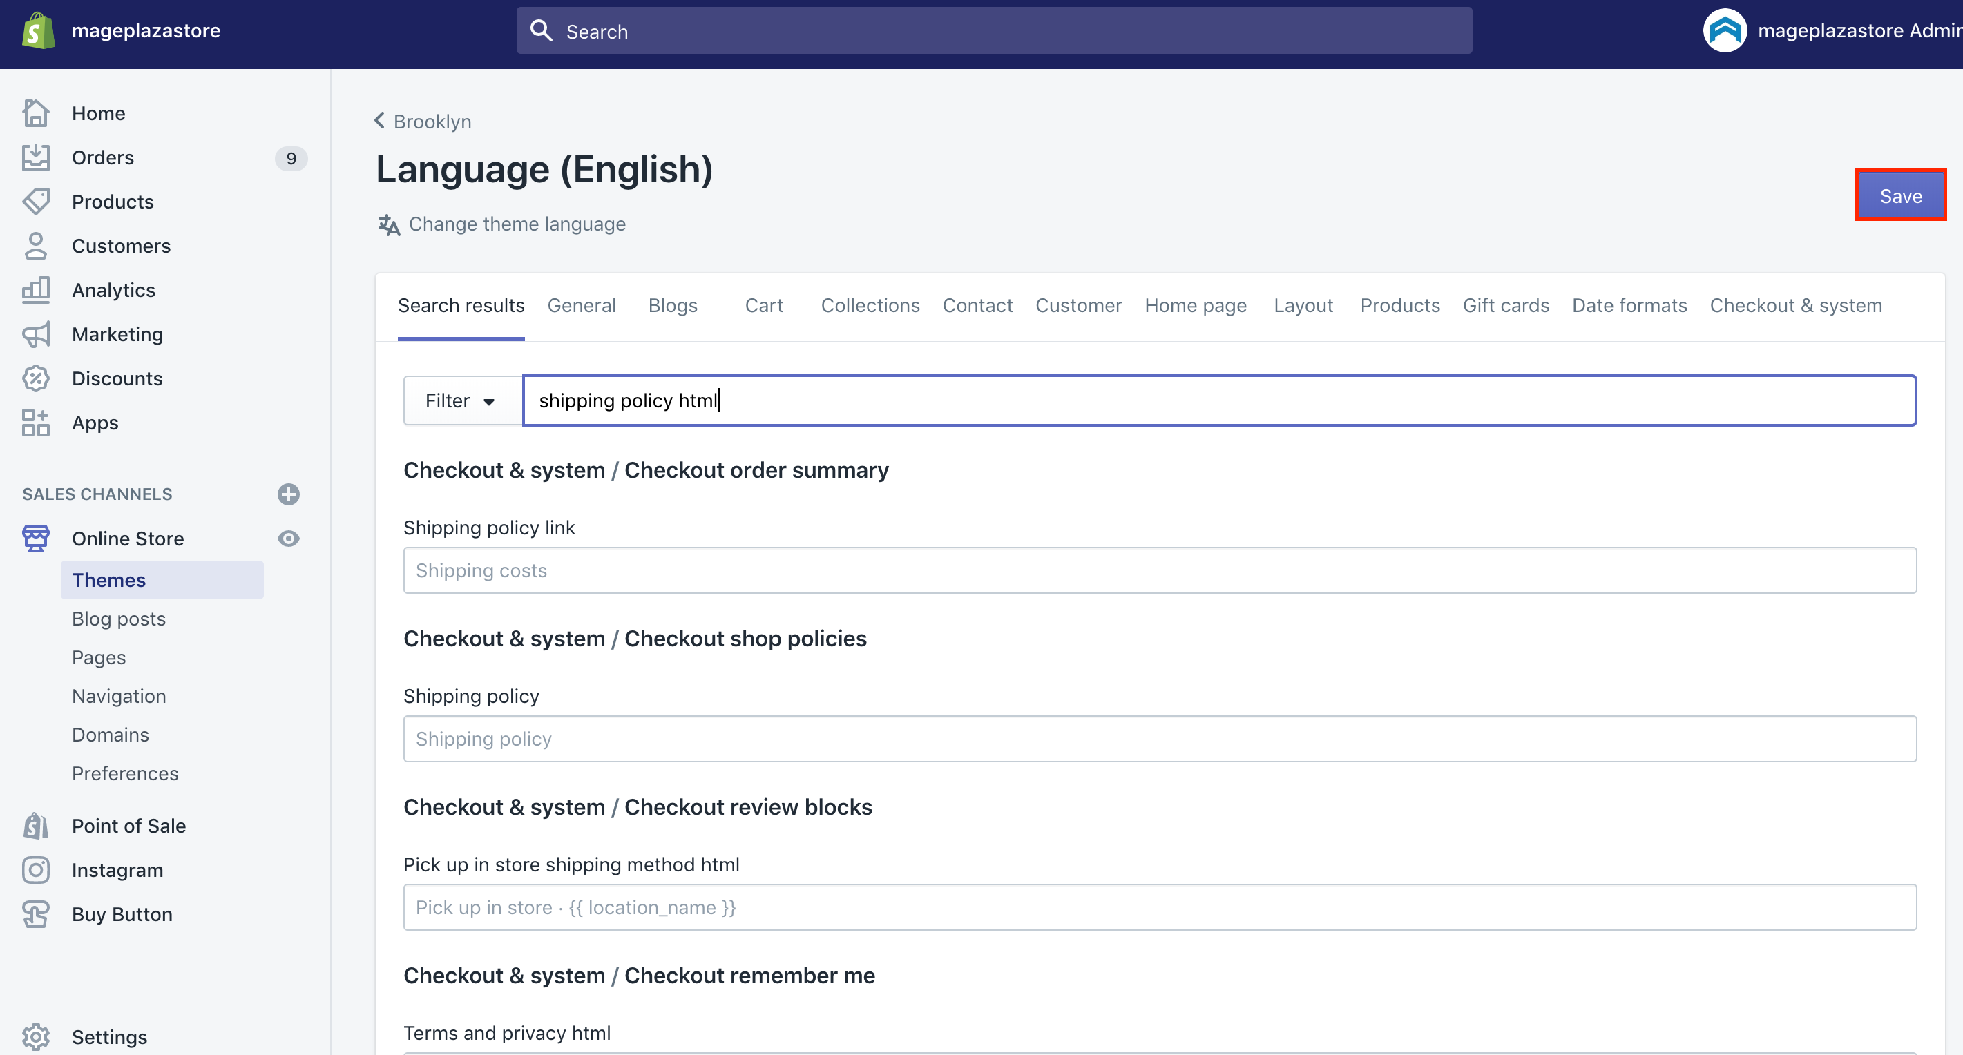Image resolution: width=1963 pixels, height=1055 pixels.
Task: Save the language settings
Action: coord(1899,196)
